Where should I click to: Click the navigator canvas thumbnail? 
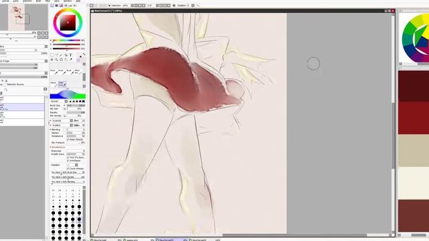pos(16,17)
